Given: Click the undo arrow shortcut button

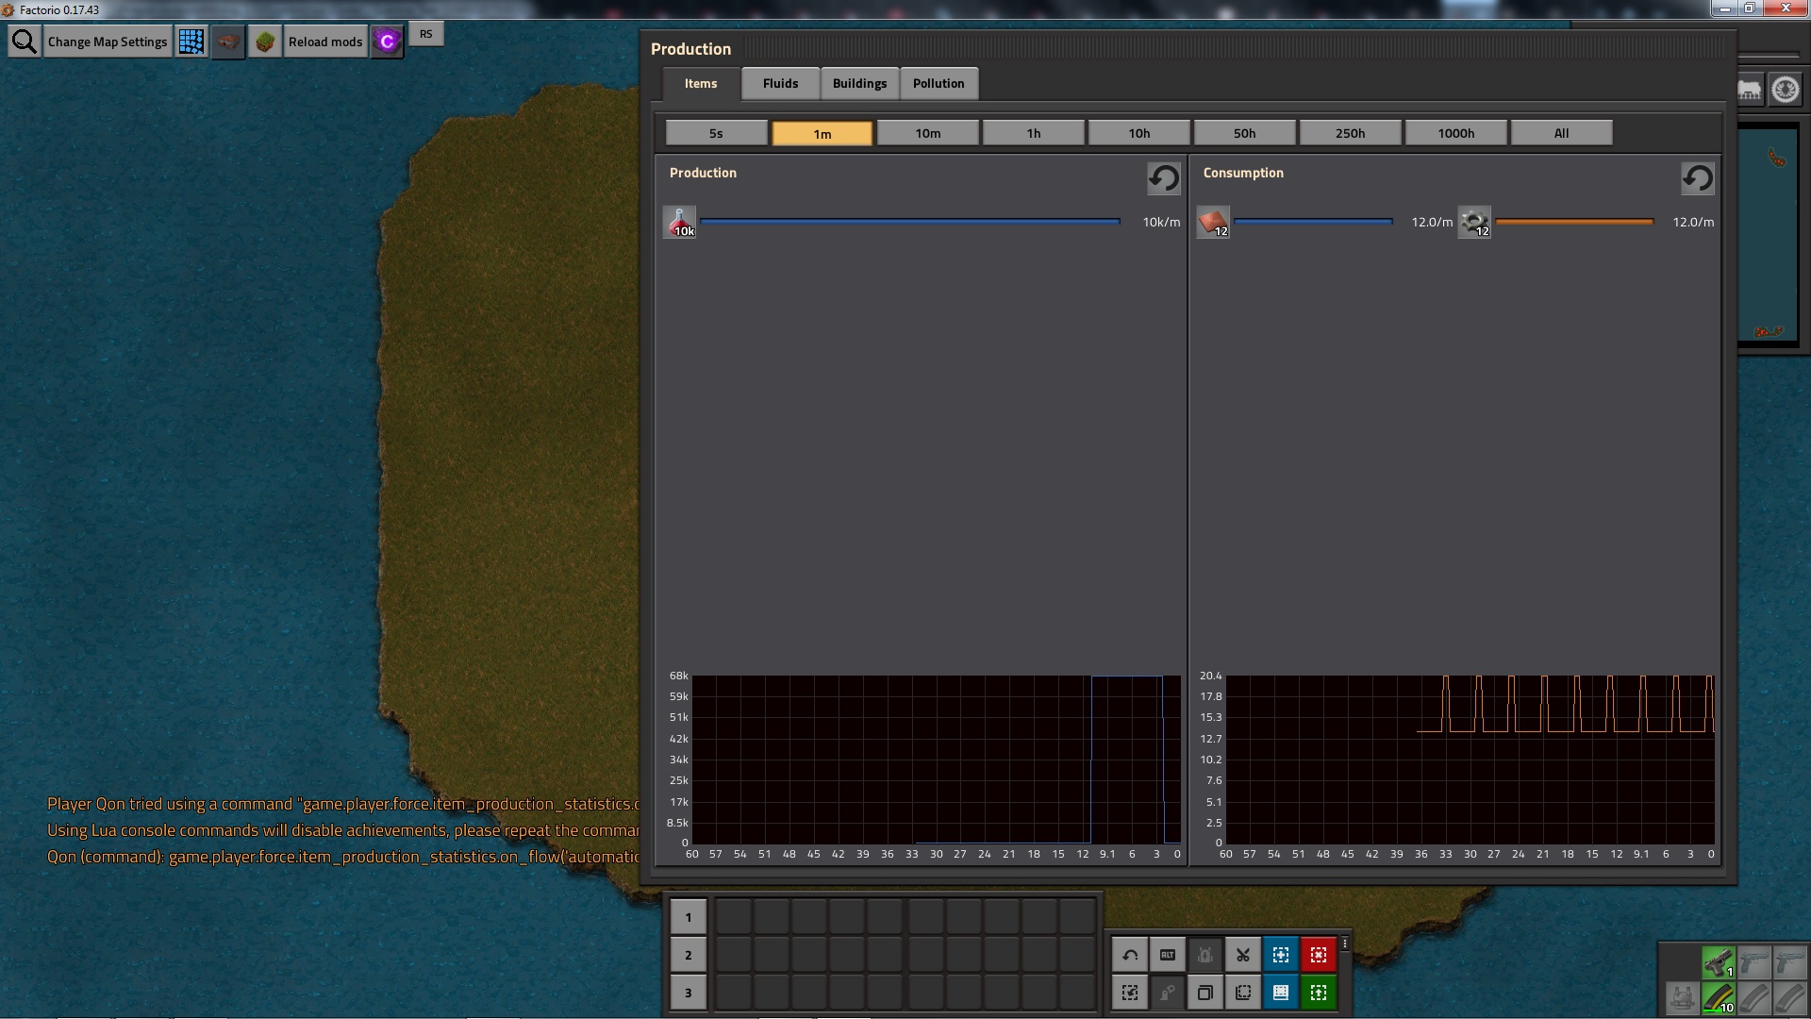Looking at the screenshot, I should click(1129, 955).
